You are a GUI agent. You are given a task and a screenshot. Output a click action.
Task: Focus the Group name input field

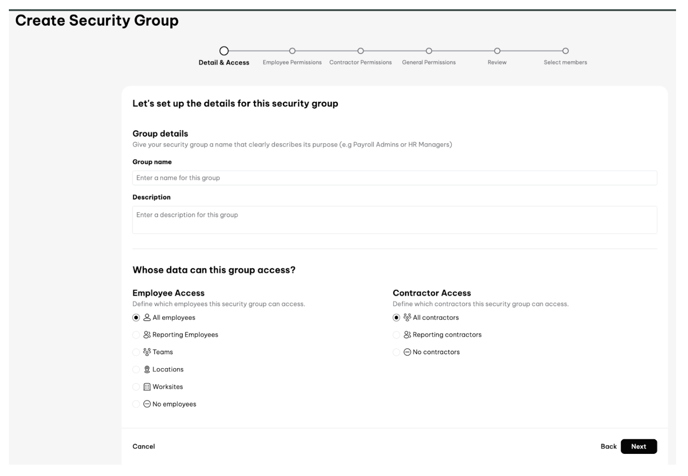point(395,178)
